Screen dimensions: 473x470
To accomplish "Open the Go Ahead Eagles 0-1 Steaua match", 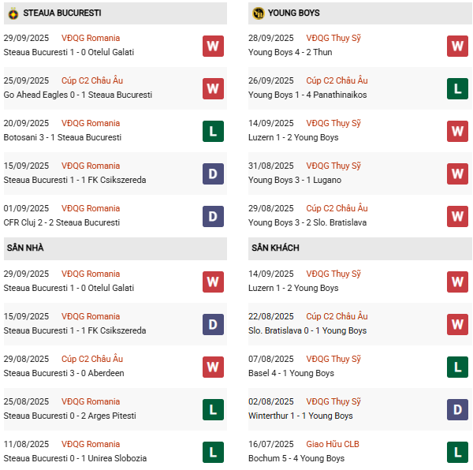I will tap(77, 95).
